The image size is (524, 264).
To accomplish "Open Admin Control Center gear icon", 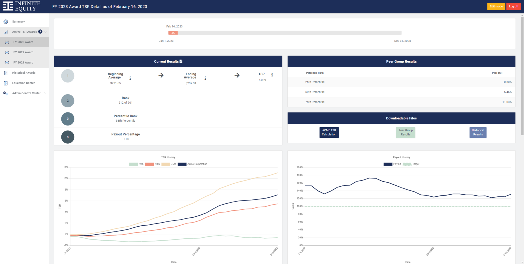I will [x=6, y=93].
